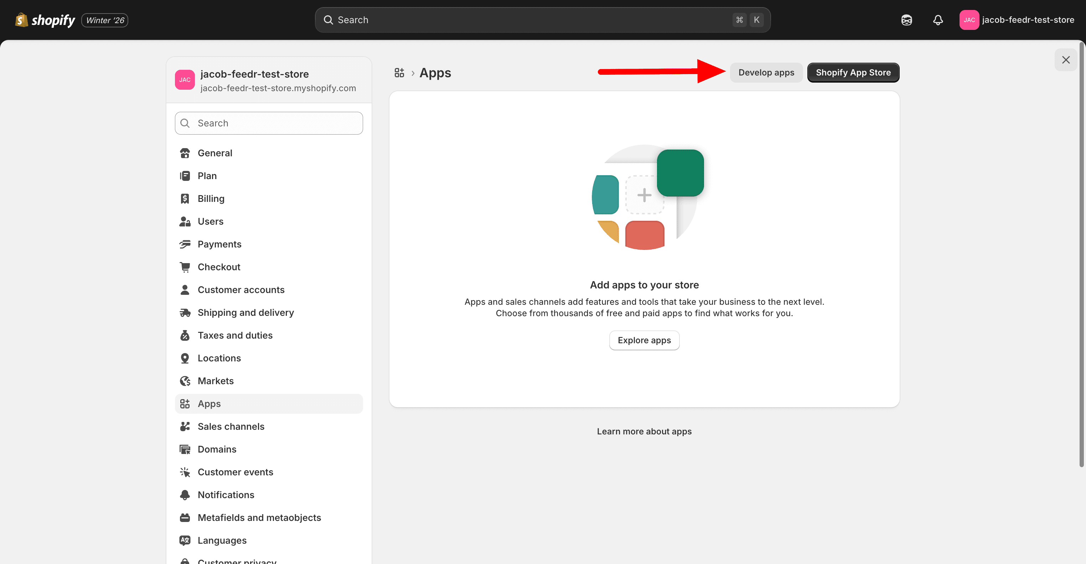Screen dimensions: 1086x564
Task: Open Customer accounts settings
Action: tap(241, 289)
